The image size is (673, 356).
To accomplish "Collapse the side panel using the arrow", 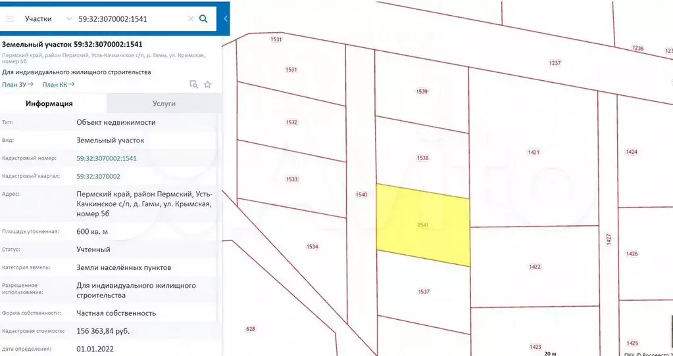I will [x=226, y=19].
